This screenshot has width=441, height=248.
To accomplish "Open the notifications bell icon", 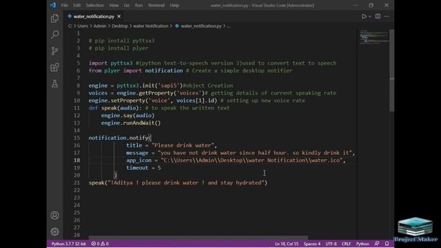I will click(x=387, y=244).
